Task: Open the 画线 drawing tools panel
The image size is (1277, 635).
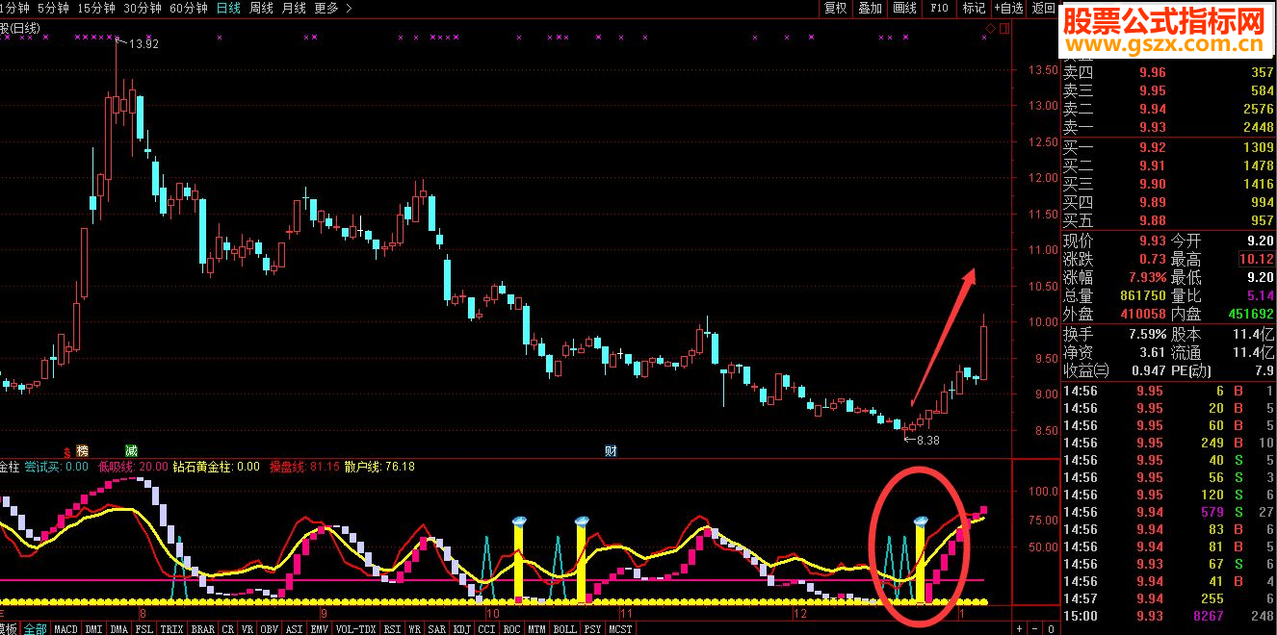Action: (x=904, y=8)
